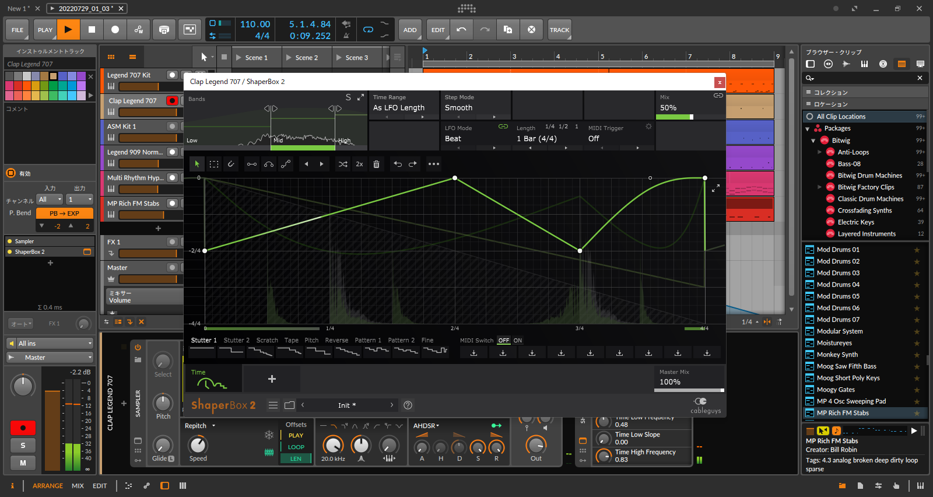
Task: Set MIDI Switch to OFF
Action: pyautogui.click(x=504, y=341)
